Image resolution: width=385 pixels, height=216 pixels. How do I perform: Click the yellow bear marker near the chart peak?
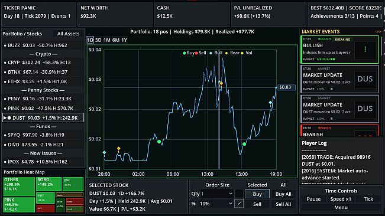[221, 84]
